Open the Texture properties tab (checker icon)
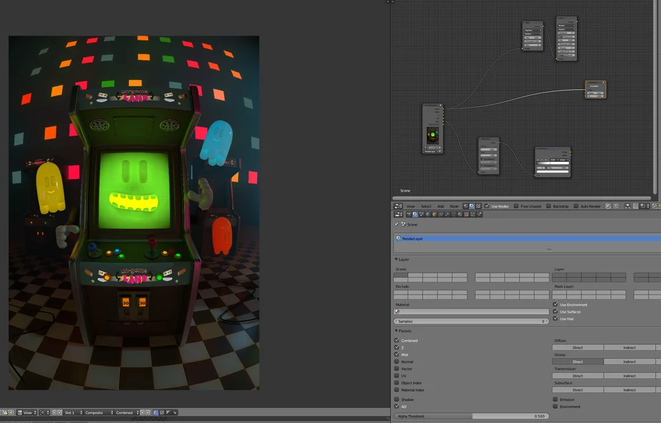The image size is (661, 423). pyautogui.click(x=466, y=214)
